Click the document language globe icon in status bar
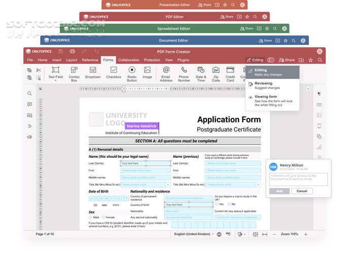The height and width of the screenshot is (254, 355). 219,234
